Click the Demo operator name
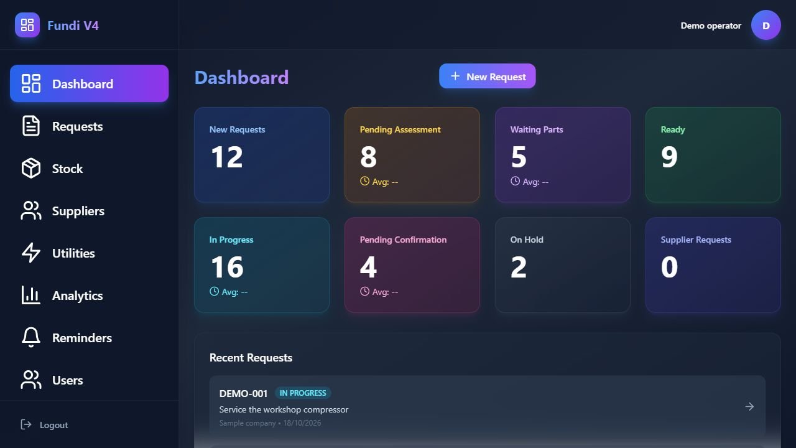The image size is (796, 448). (711, 26)
